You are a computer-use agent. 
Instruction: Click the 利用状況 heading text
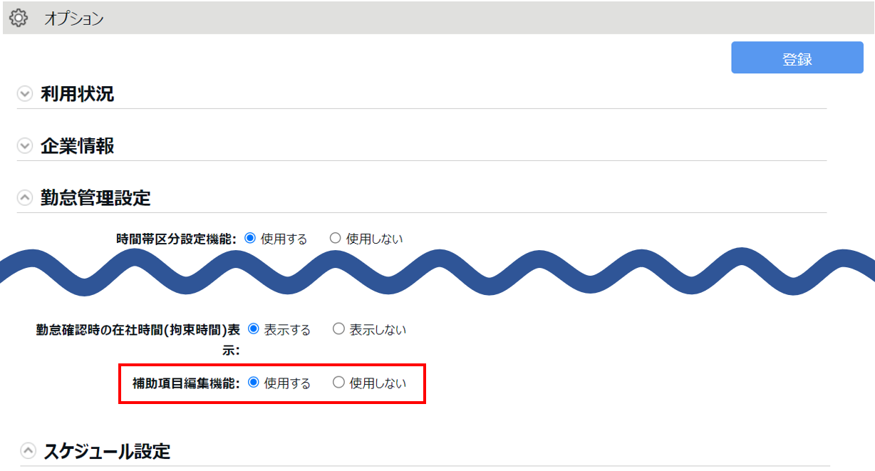coord(77,94)
